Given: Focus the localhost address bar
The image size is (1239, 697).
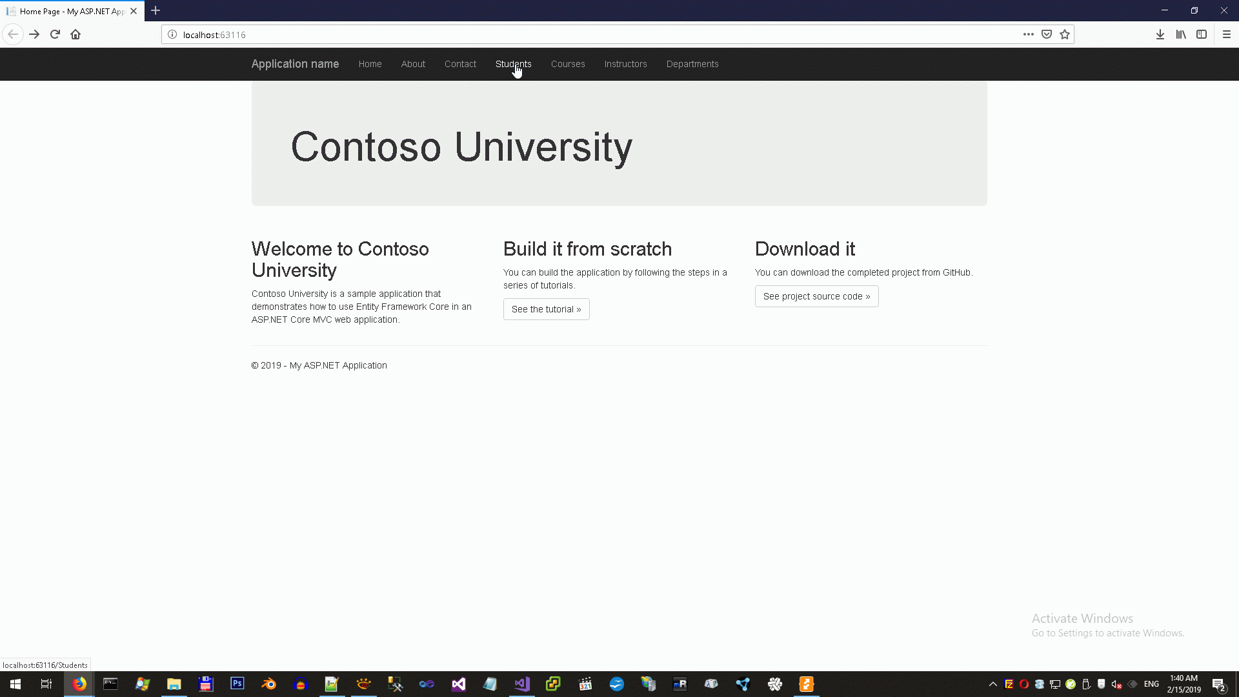Looking at the screenshot, I should click(x=581, y=35).
